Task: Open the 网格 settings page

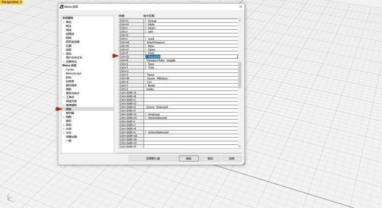Action: click(x=69, y=37)
